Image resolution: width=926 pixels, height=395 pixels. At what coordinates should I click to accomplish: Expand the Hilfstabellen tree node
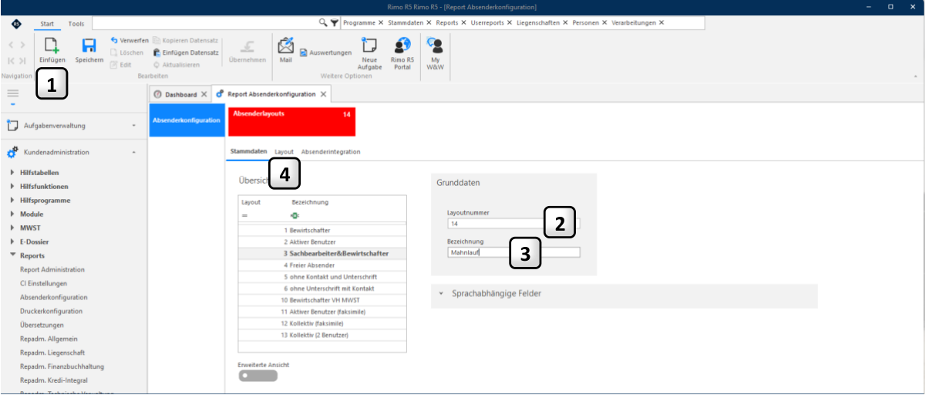click(12, 173)
